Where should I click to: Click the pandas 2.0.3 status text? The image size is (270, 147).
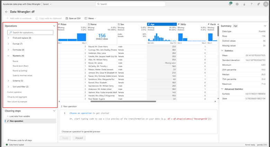(x=262, y=145)
